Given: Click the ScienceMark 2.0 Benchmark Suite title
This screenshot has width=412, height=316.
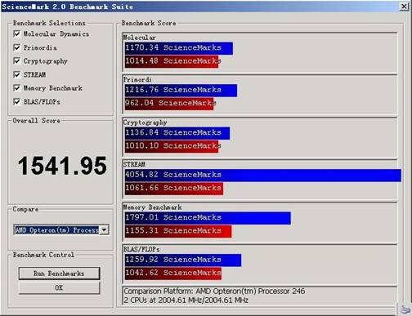Looking at the screenshot, I should [67, 7].
